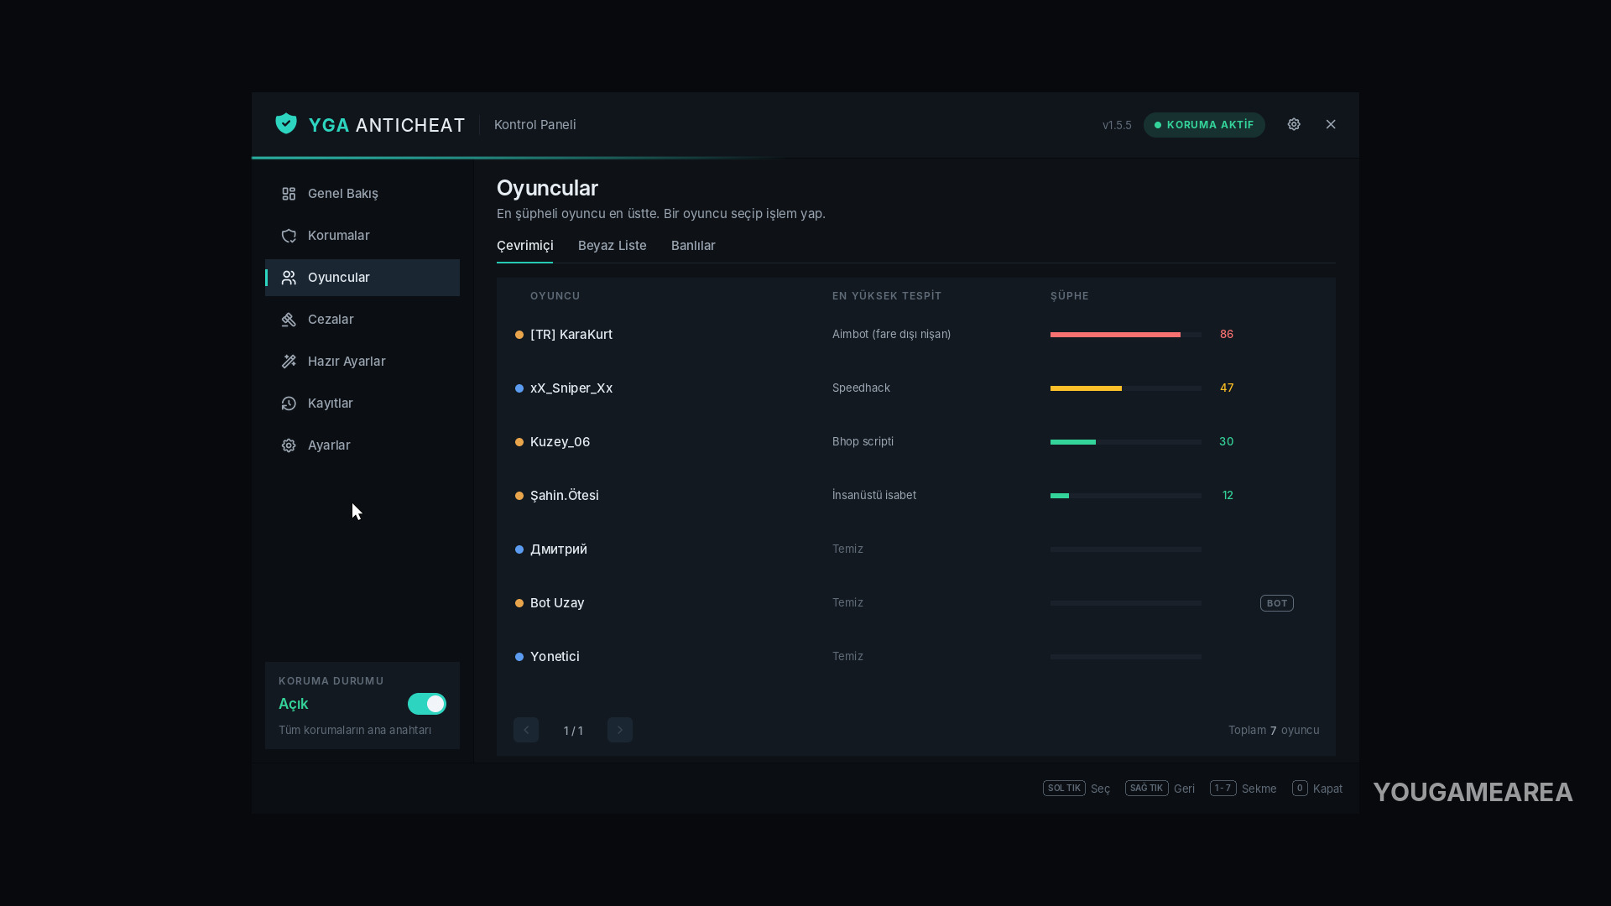The height and width of the screenshot is (906, 1611).
Task: Click the status dot beside Bot Uzay
Action: pyautogui.click(x=519, y=603)
